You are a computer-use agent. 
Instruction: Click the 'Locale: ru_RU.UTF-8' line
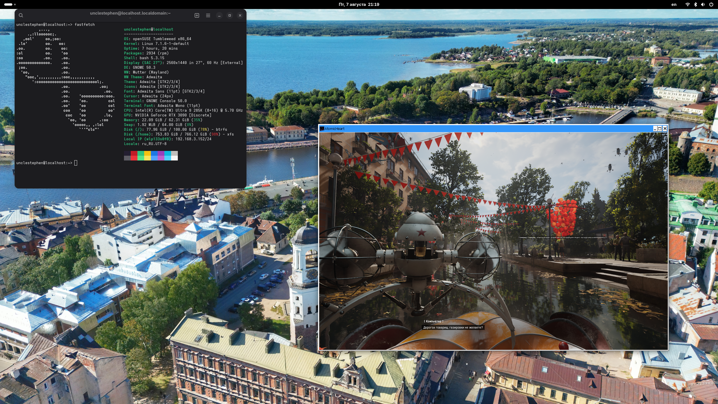[145, 144]
